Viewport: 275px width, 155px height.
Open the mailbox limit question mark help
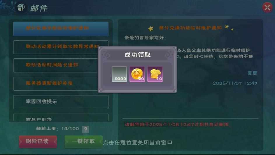[85, 129]
